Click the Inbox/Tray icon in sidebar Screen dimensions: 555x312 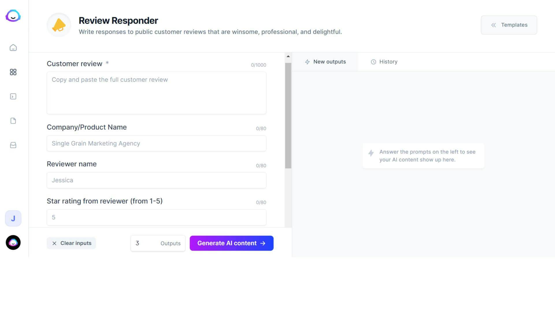pos(13,145)
